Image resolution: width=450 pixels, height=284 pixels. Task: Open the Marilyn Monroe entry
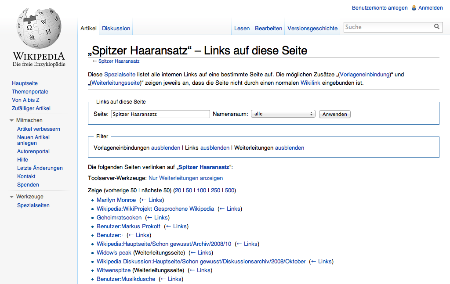116,200
